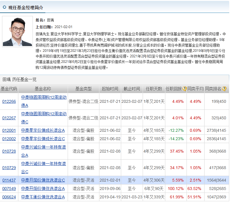Open 中泰稳固周周购12周滚动债A fund page

pos(44,101)
